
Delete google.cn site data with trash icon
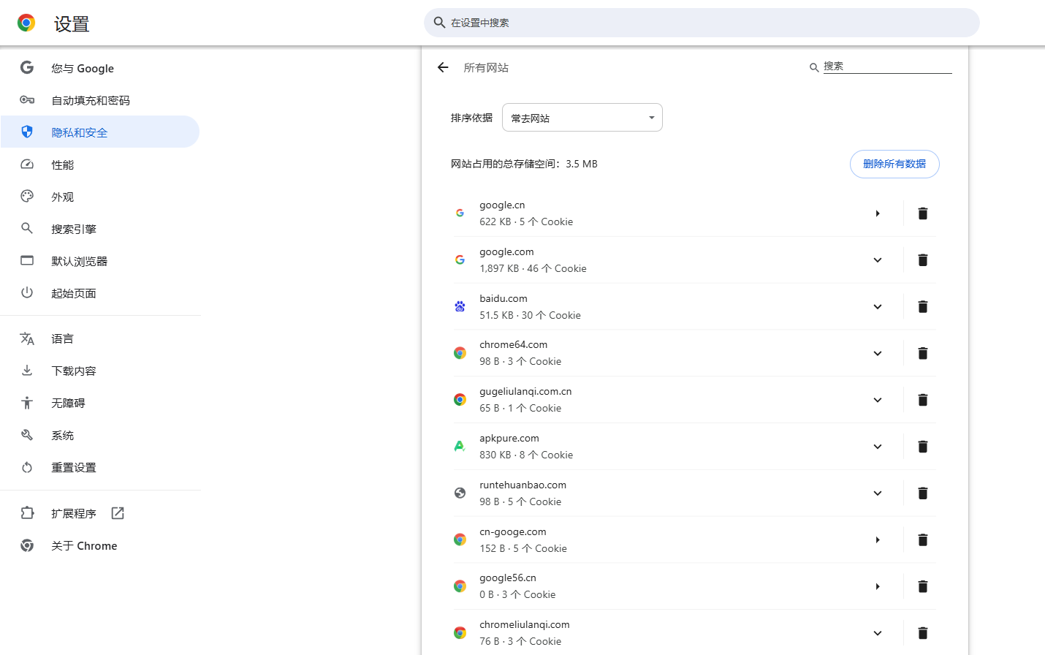(x=922, y=213)
